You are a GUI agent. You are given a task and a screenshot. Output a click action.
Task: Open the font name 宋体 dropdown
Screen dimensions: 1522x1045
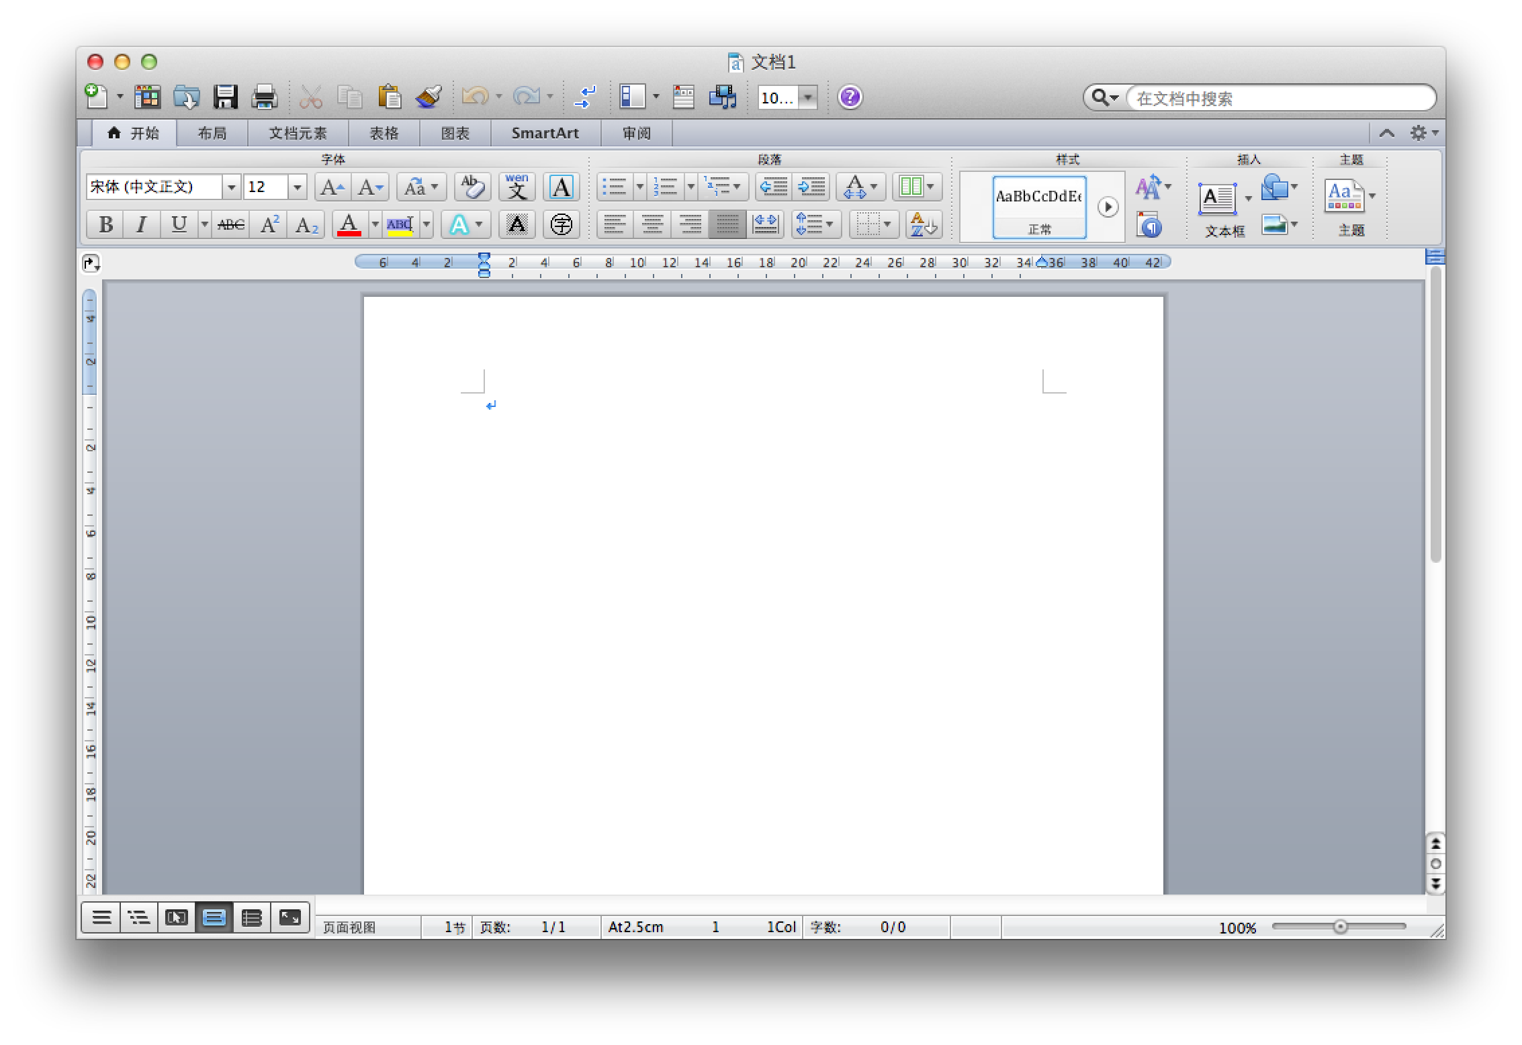pos(231,187)
